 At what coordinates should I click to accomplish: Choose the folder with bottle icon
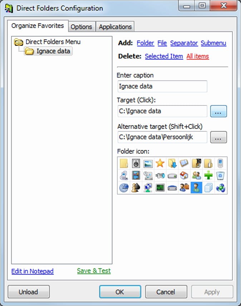[208, 163]
